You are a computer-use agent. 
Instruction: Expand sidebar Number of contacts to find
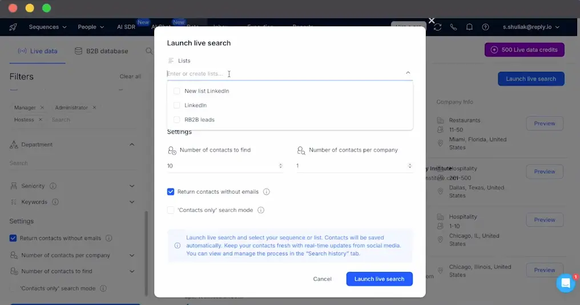132,271
